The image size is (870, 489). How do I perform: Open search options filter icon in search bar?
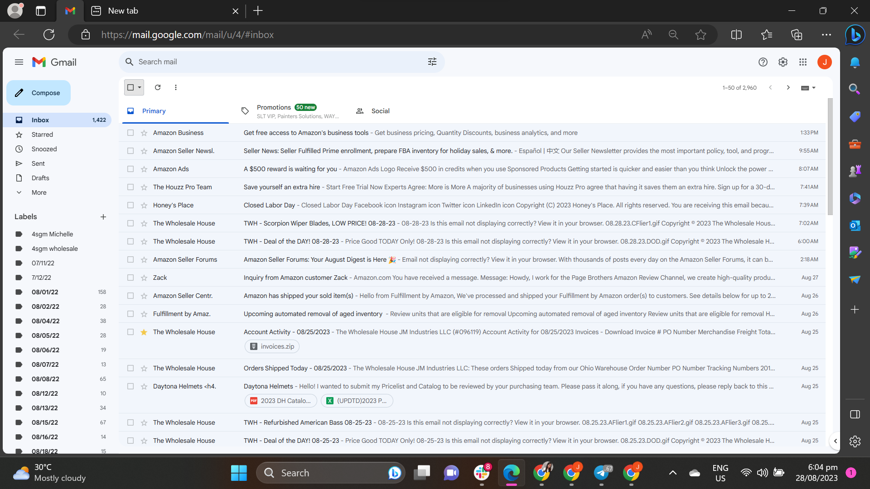coord(432,62)
